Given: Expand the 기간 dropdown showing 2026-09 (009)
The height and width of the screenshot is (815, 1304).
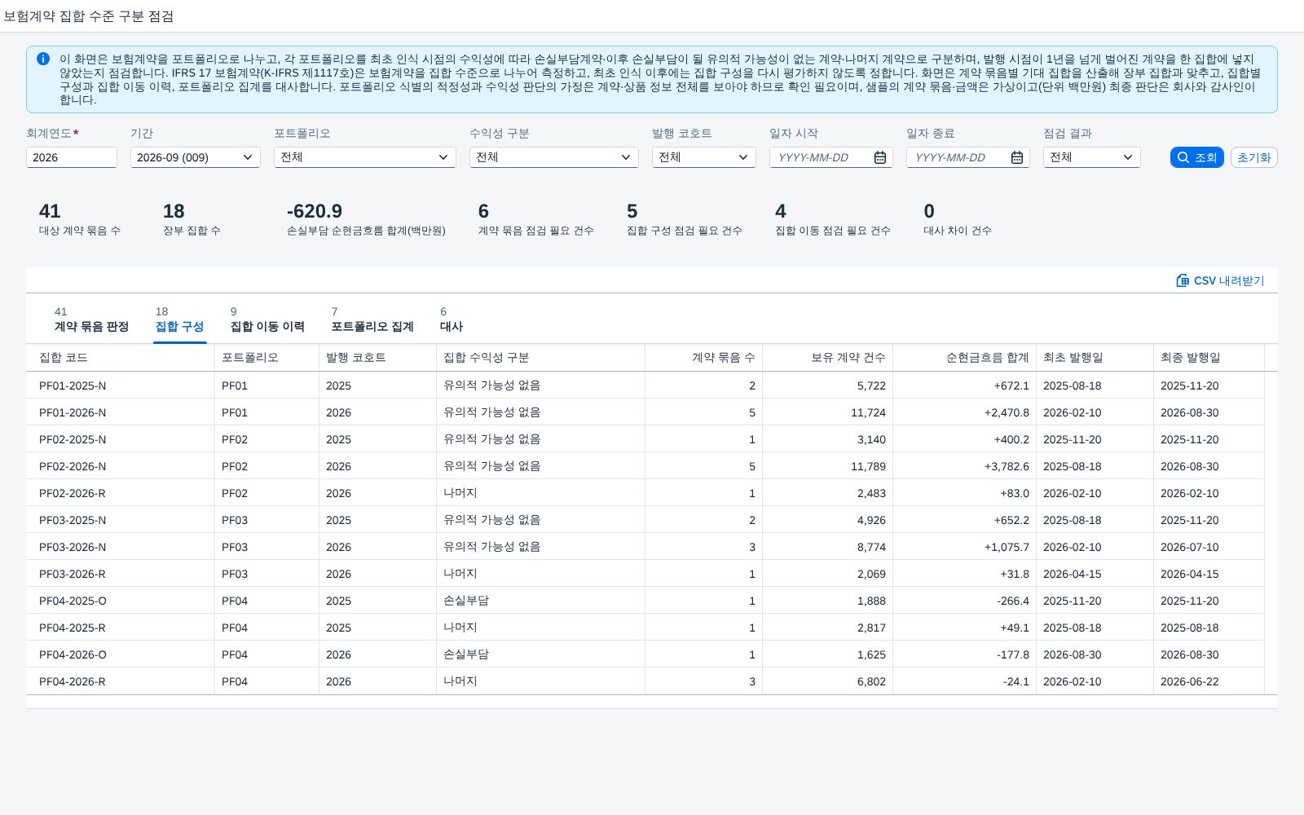Looking at the screenshot, I should 196,157.
